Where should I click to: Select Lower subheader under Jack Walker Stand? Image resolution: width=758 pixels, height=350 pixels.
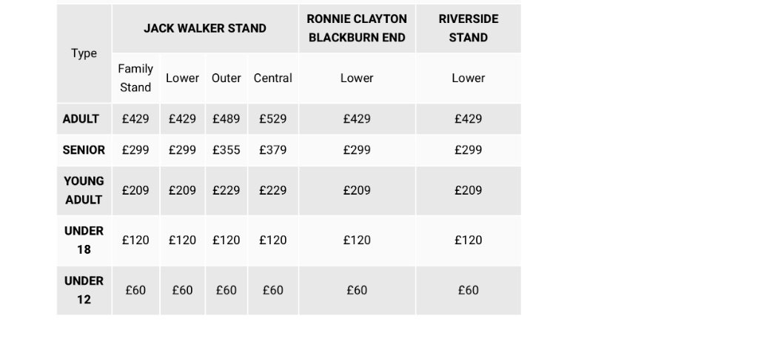pyautogui.click(x=182, y=78)
